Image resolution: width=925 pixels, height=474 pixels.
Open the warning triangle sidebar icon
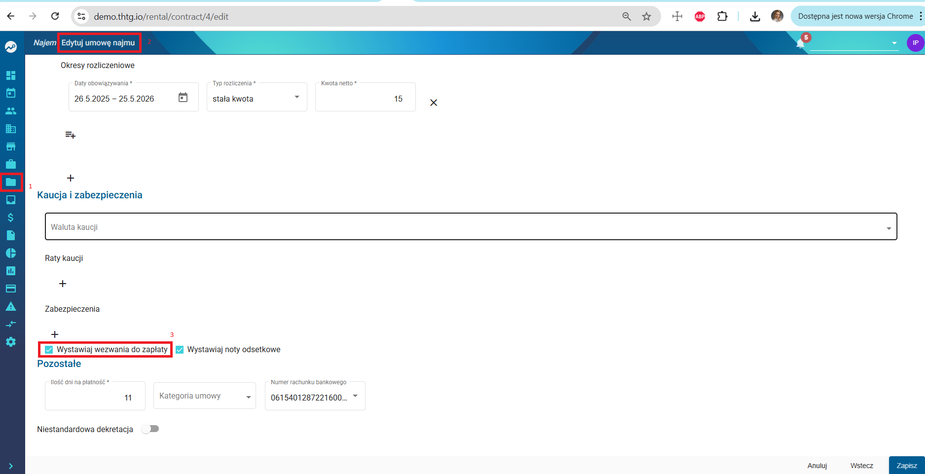tap(10, 306)
